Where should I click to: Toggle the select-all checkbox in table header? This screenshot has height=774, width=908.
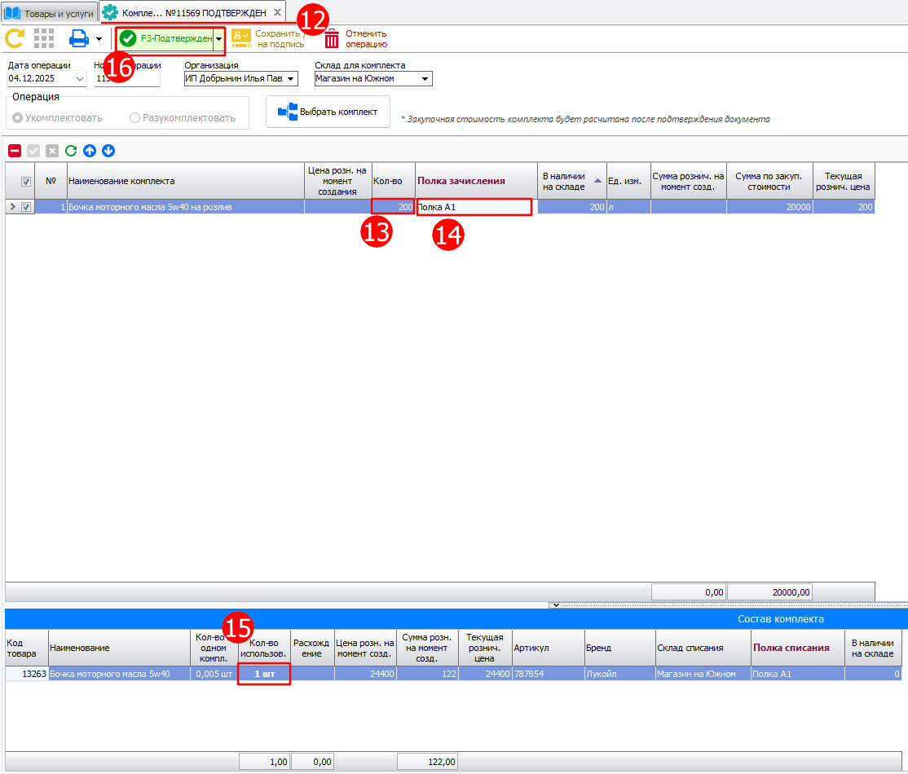point(26,182)
